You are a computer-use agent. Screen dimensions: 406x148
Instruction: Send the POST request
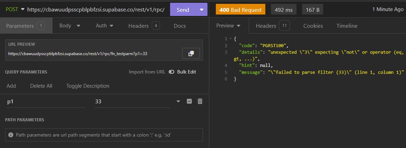click(183, 10)
